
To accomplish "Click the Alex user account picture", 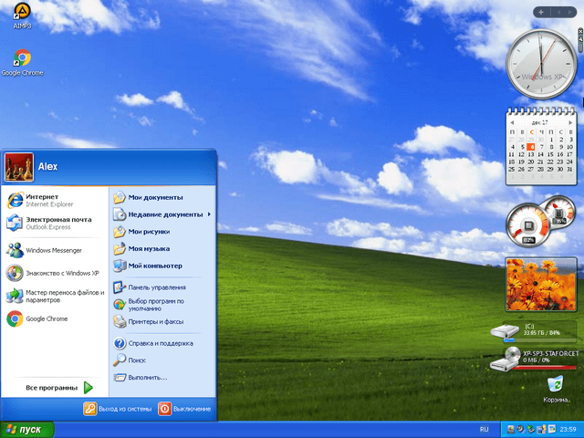I will pyautogui.click(x=19, y=167).
